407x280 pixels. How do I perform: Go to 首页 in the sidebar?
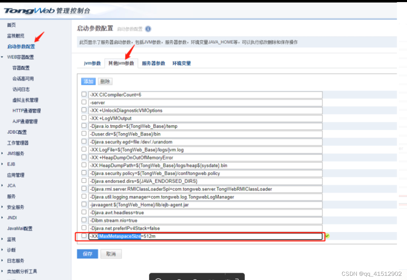tap(11, 25)
